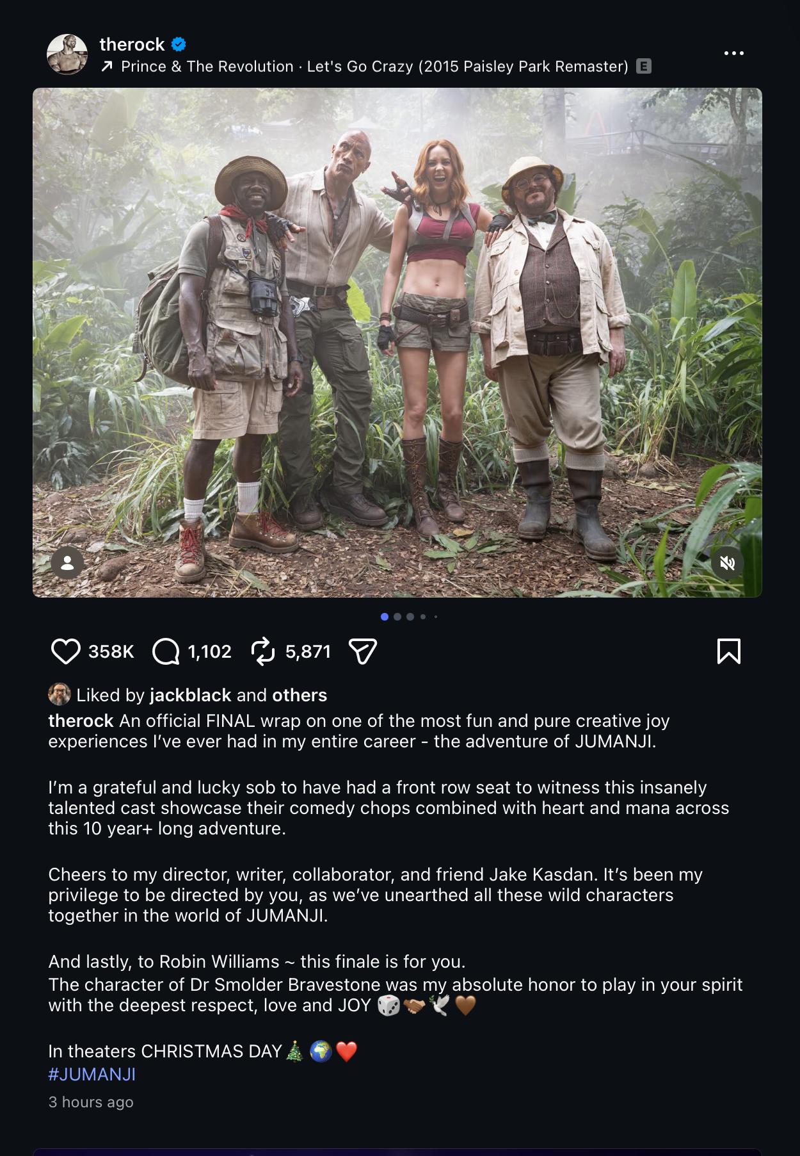
Task: Open three-dot more options menu
Action: pos(733,53)
